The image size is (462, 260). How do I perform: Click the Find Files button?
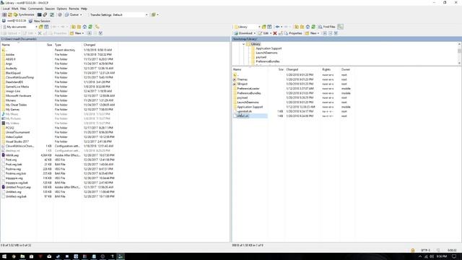[327, 27]
